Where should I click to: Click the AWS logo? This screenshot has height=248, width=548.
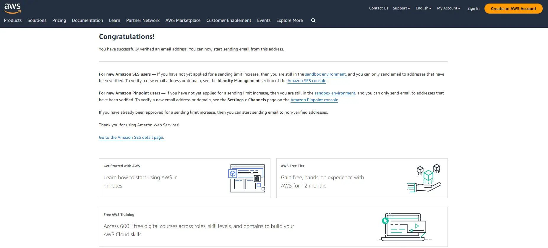pos(12,8)
